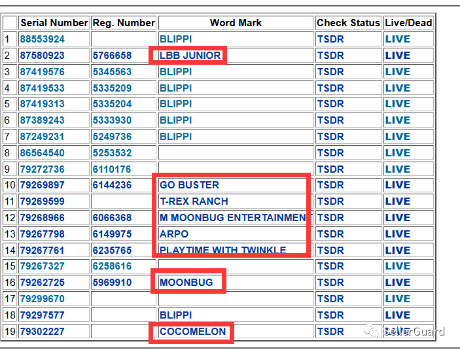Open registration number 6144236 link
This screenshot has height=350, width=460.
pos(112,185)
